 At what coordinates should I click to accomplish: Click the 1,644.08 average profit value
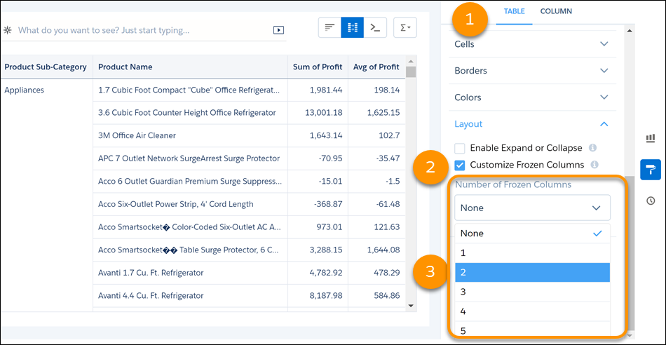click(x=383, y=250)
